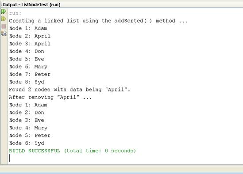This screenshot has height=174, width=243.
Task: Click the green BUILD SUCCESSFUL message
Action: 73,151
